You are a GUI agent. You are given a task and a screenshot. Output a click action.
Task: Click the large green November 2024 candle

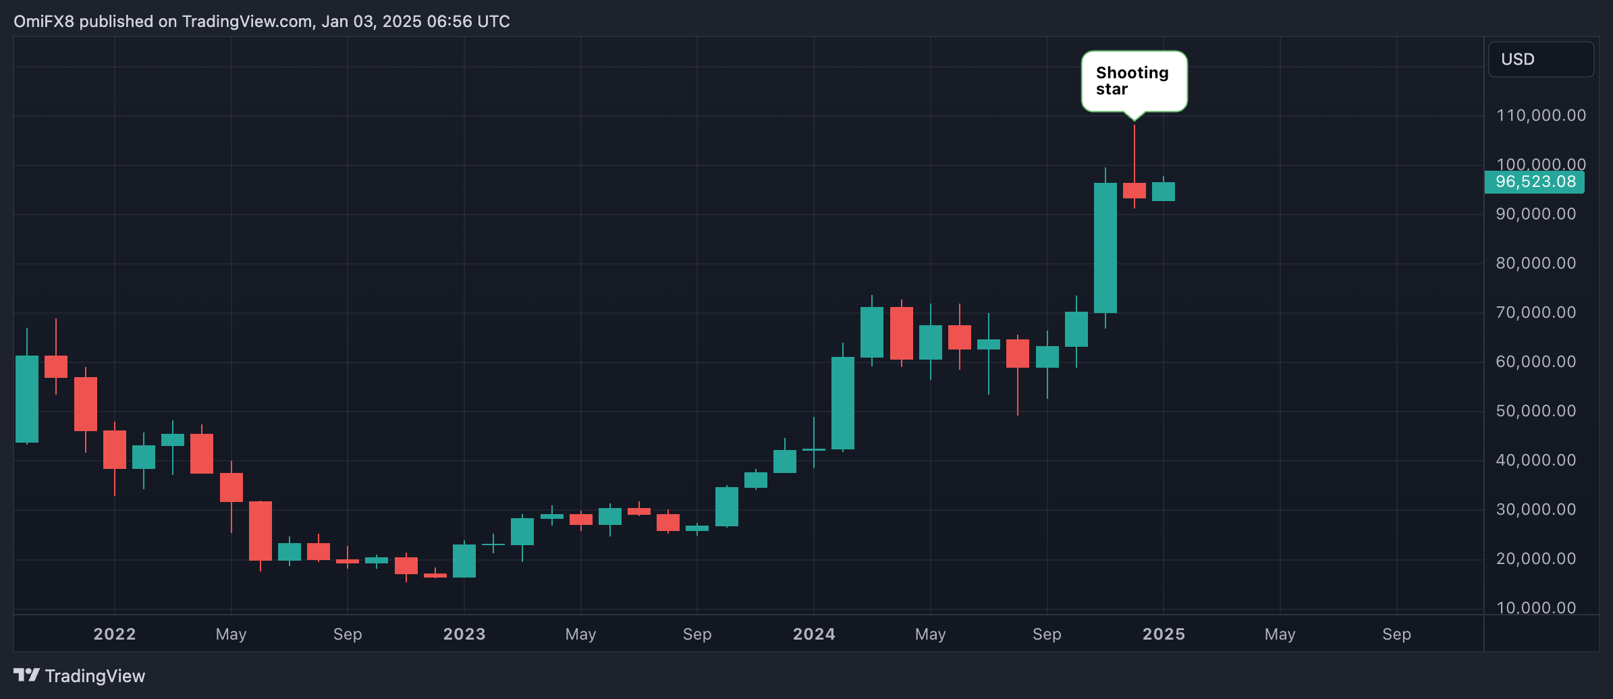point(1105,248)
